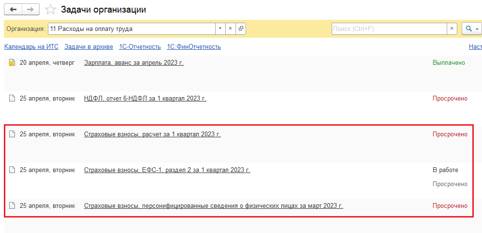Open the 1С-Отчетность link

tap(140, 47)
